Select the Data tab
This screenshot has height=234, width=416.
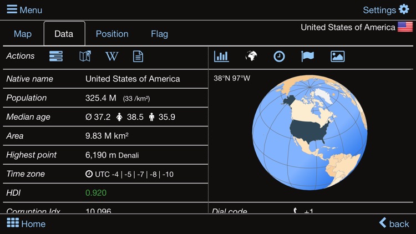64,33
